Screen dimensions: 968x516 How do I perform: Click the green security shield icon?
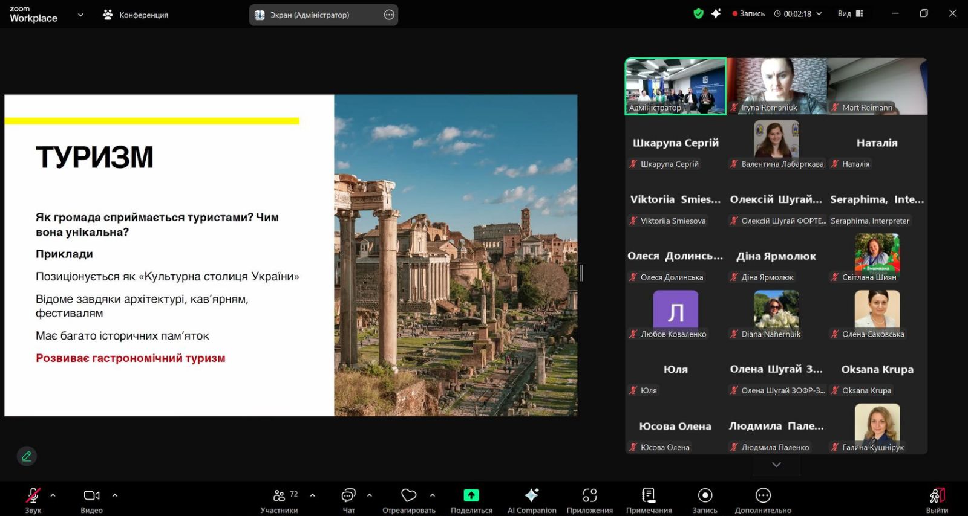(698, 13)
